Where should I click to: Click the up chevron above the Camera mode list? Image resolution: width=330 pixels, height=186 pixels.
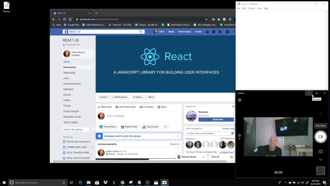point(320,114)
